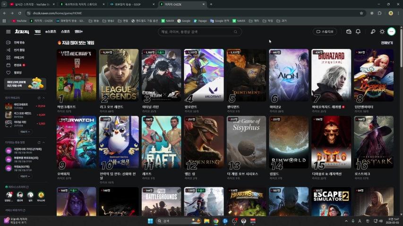Viewport: 403px width, 226px height.
Task: Expand 더보기 under the popular categories list
Action: click(x=25, y=132)
